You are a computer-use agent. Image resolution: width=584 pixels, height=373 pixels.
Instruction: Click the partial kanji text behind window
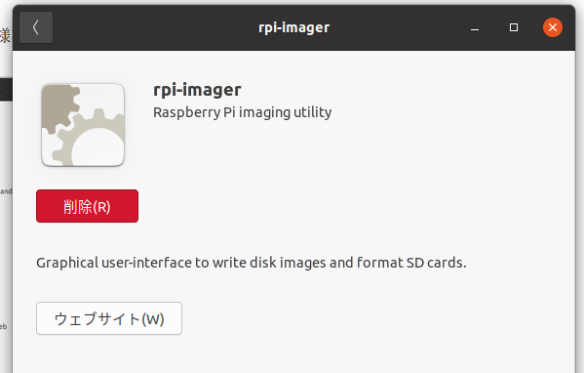[5, 35]
